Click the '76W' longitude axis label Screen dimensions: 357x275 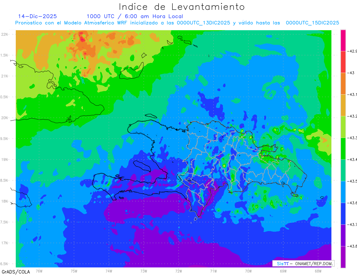coord(39,271)
